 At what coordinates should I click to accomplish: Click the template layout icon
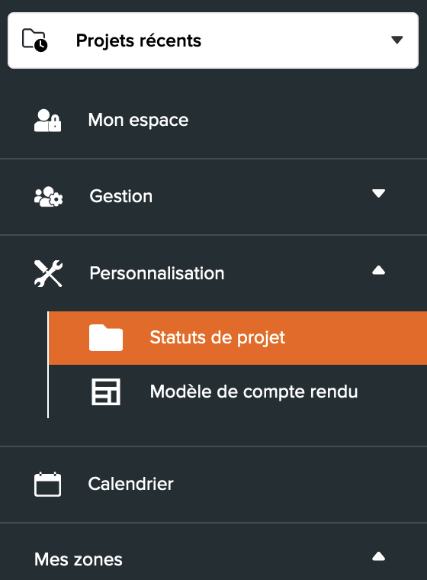(x=106, y=391)
